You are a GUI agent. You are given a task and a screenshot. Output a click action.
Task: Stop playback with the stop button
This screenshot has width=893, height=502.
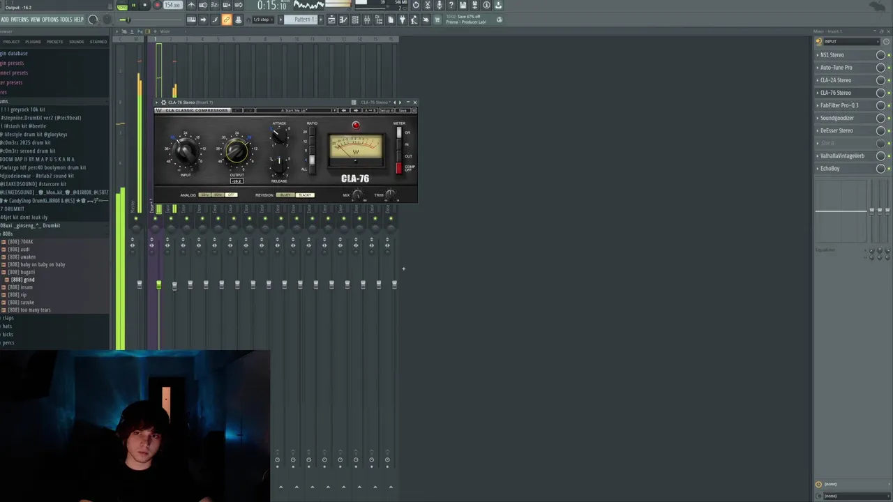tap(144, 5)
